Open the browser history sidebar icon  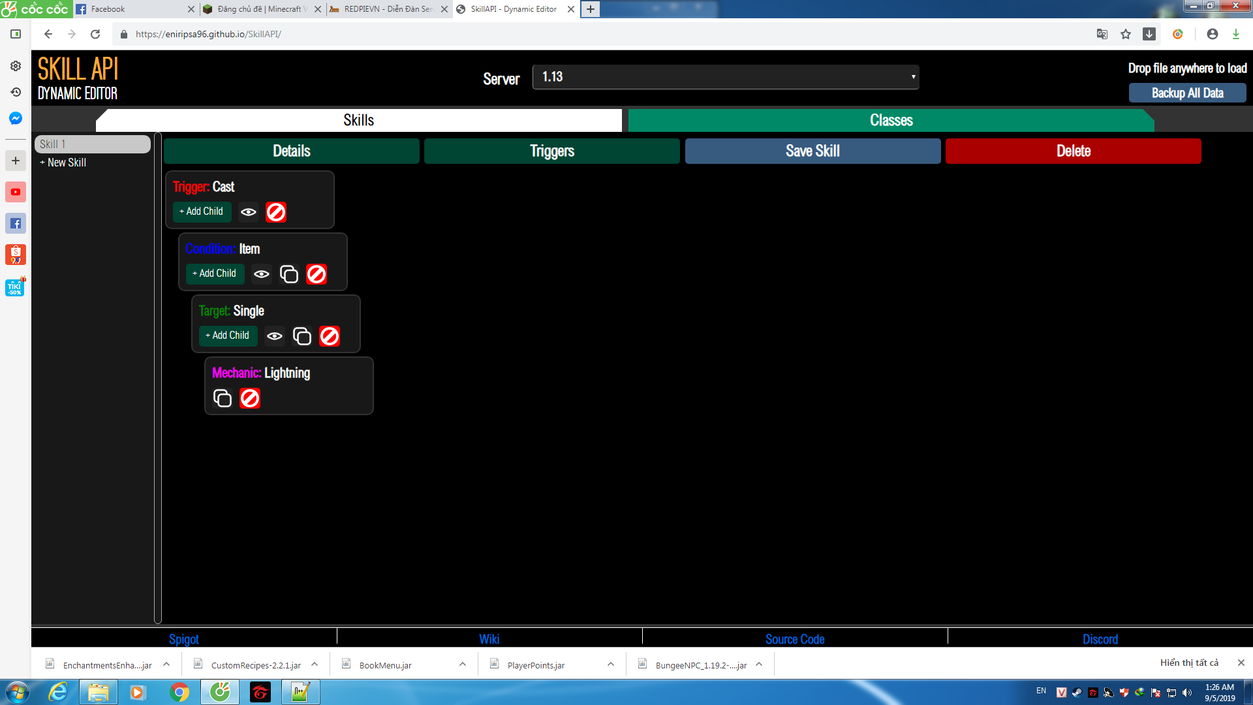point(16,92)
